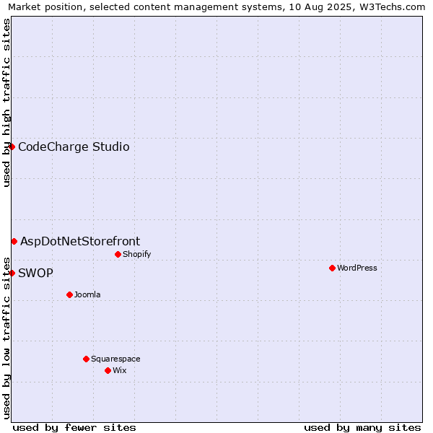Click the AspDotNetStorefront red data point

coord(14,242)
